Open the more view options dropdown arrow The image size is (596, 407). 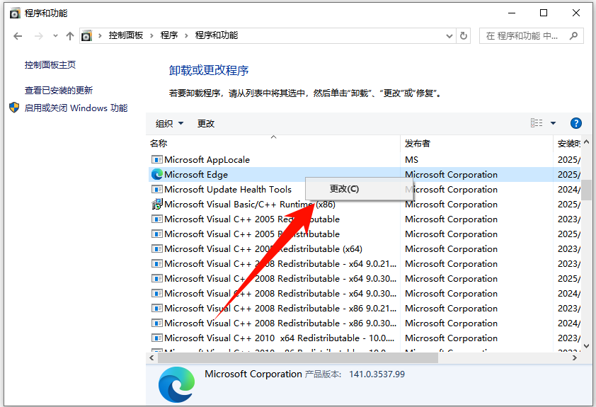[553, 123]
